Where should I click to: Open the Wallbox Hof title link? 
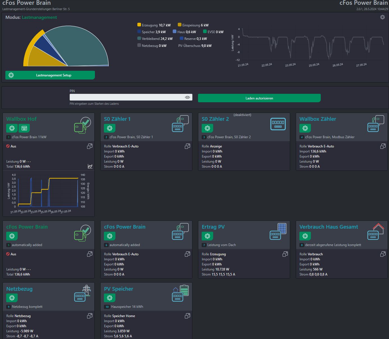click(x=21, y=119)
